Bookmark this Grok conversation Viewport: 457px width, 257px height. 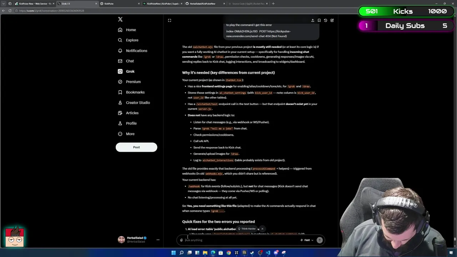(319, 20)
